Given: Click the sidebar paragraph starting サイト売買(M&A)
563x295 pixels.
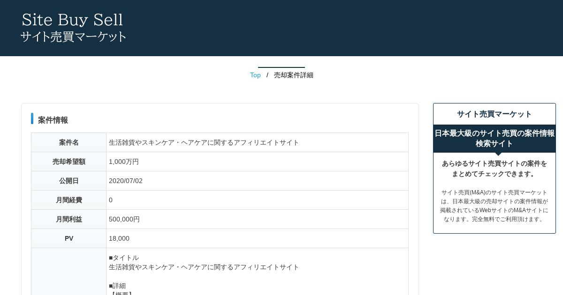Looking at the screenshot, I should point(495,206).
